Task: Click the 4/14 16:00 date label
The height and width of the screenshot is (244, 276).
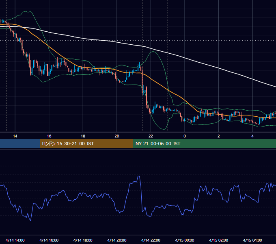Action: tap(49, 240)
